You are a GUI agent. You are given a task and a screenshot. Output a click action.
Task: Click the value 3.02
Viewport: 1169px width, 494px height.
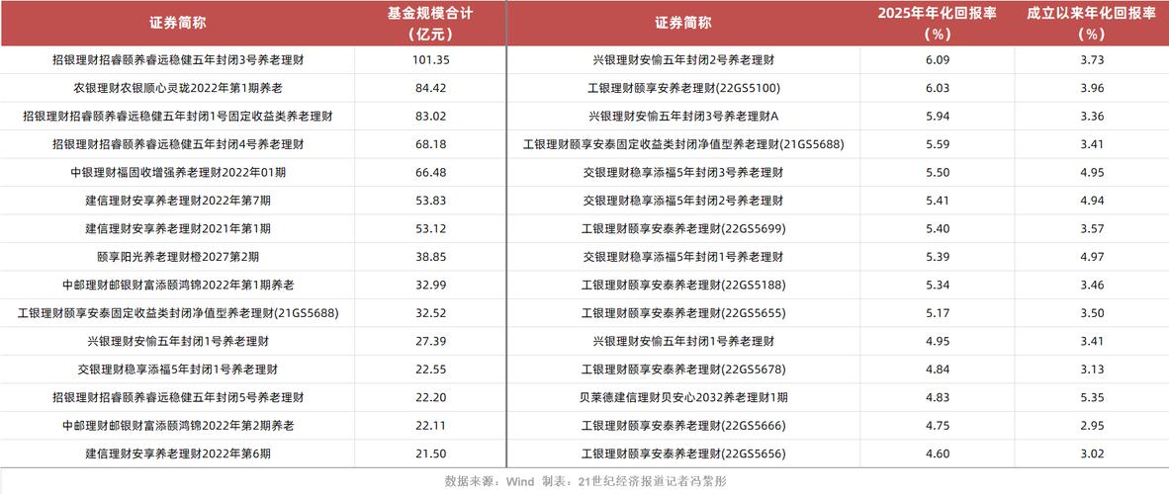coord(1092,453)
